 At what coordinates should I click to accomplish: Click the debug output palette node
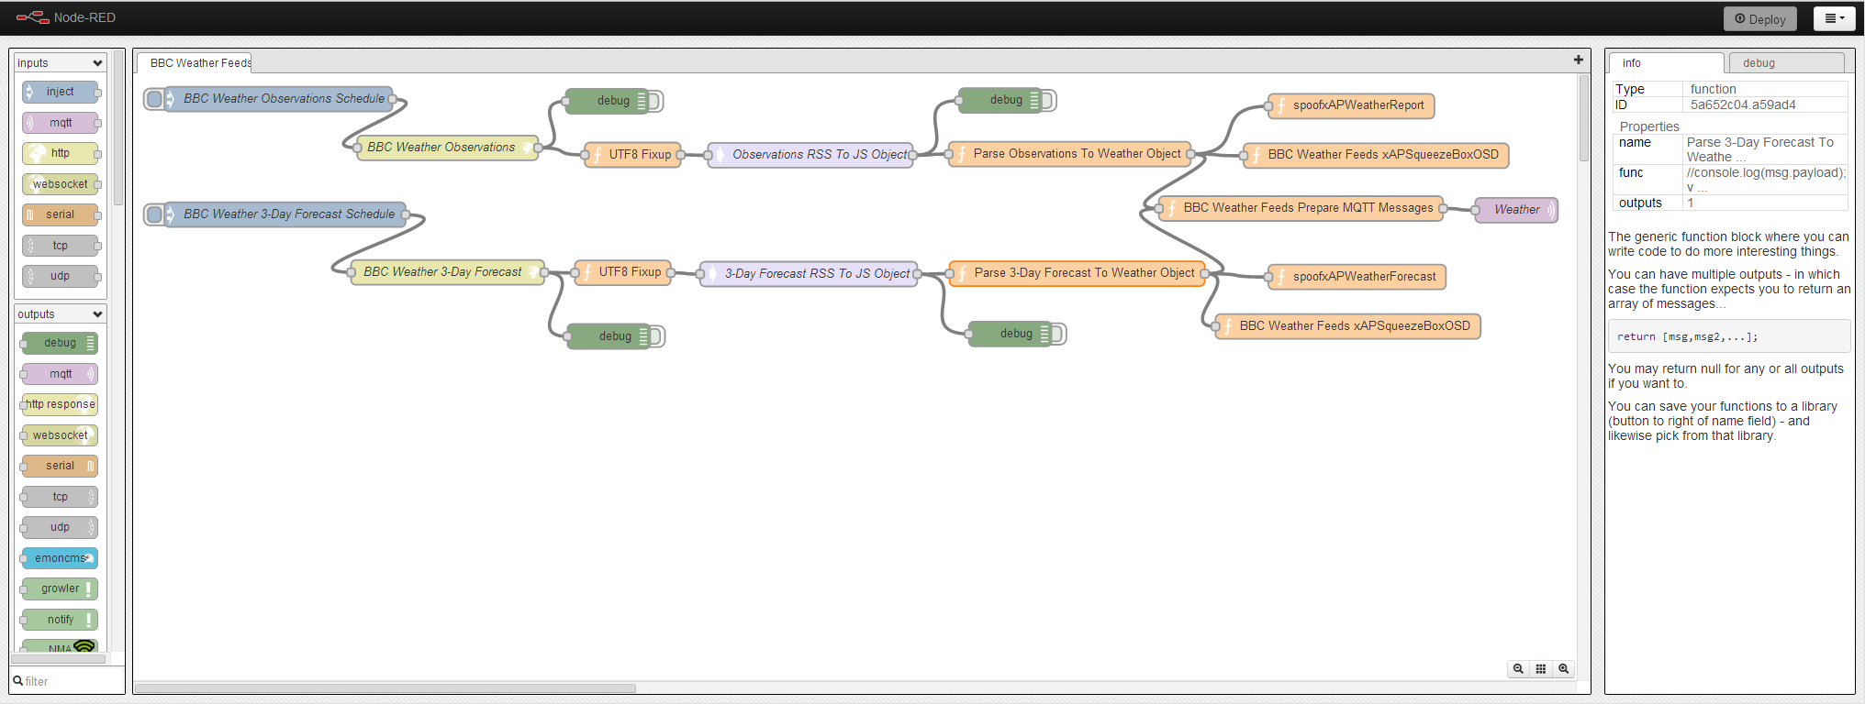[60, 343]
